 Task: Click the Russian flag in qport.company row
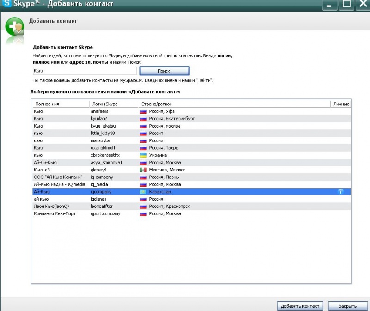[143, 214]
